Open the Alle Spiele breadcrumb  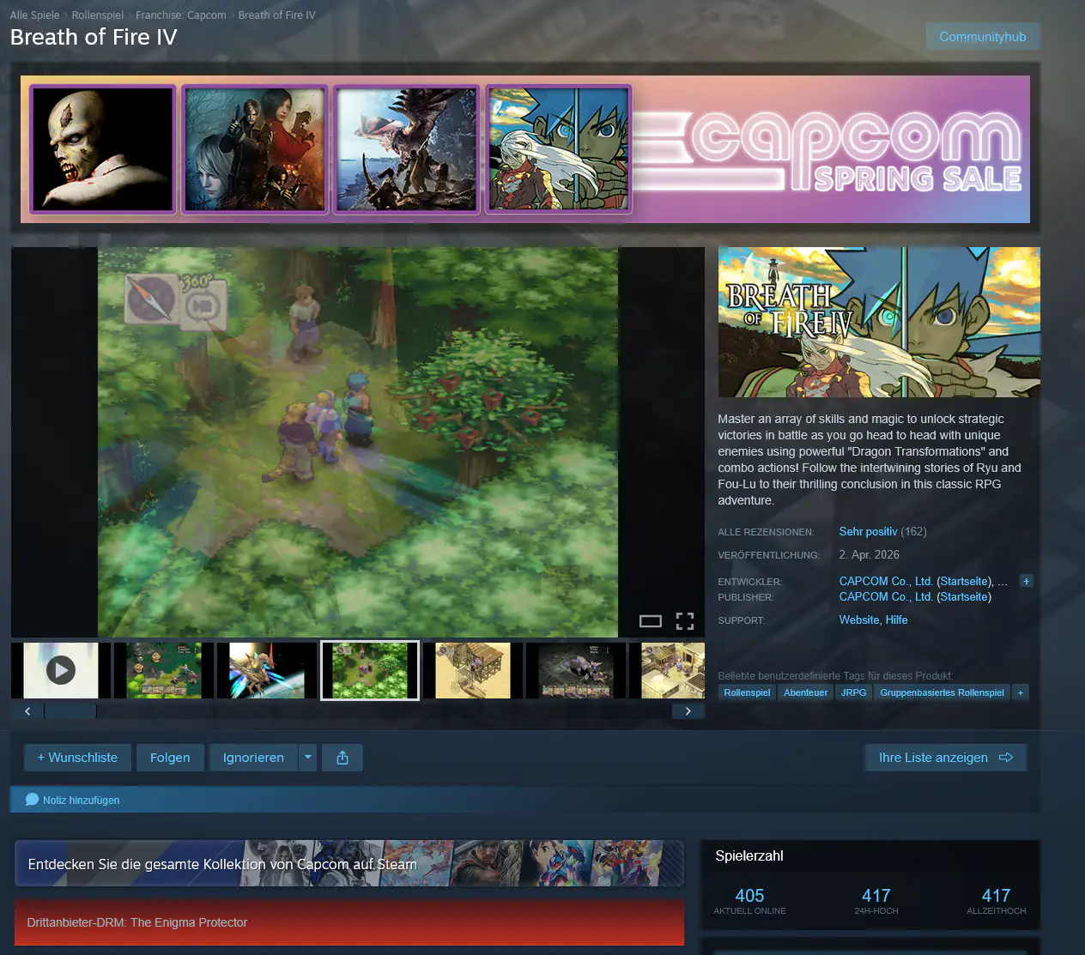35,15
